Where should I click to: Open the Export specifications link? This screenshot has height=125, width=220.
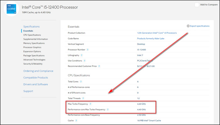coord(200,26)
